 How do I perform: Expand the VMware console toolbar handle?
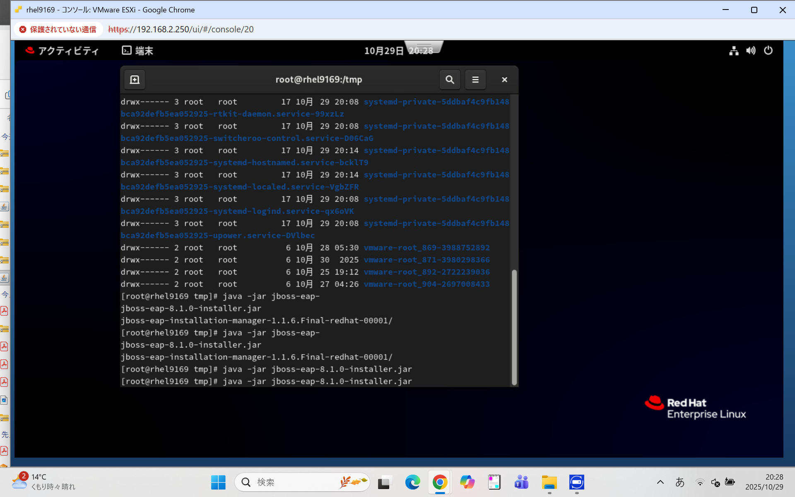(x=424, y=45)
